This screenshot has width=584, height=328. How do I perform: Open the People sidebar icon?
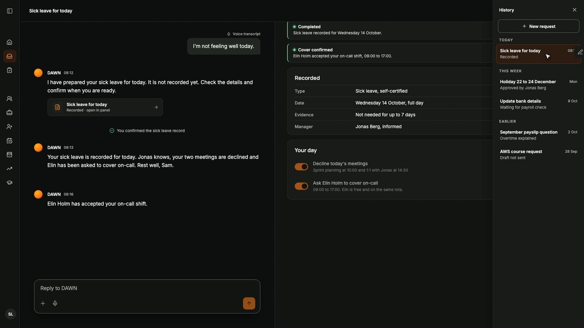tap(10, 99)
